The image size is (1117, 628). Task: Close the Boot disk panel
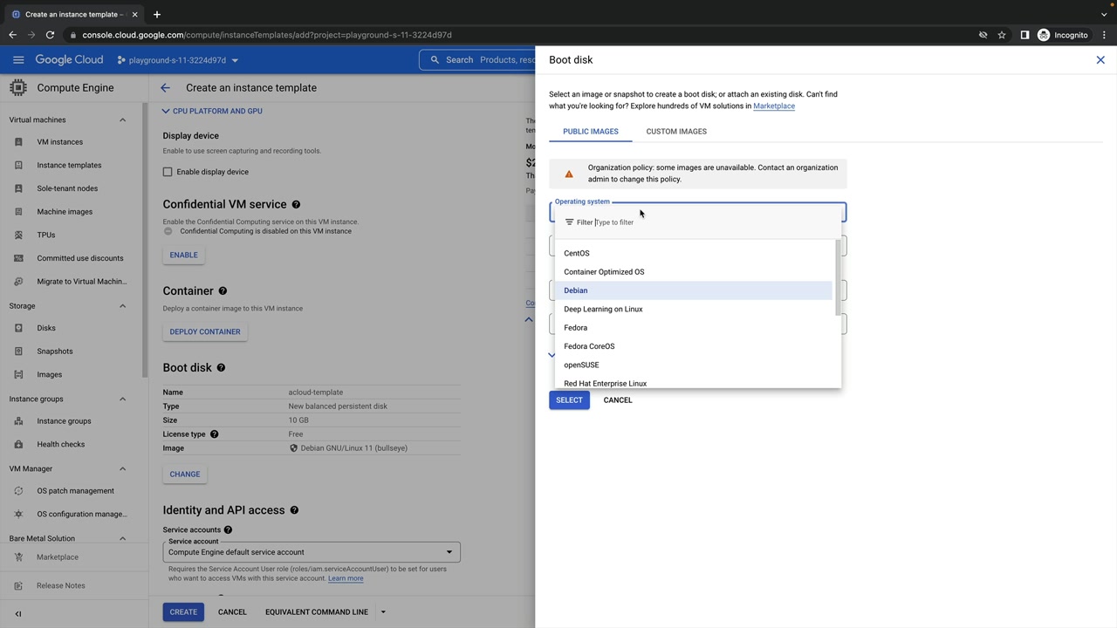(1100, 60)
